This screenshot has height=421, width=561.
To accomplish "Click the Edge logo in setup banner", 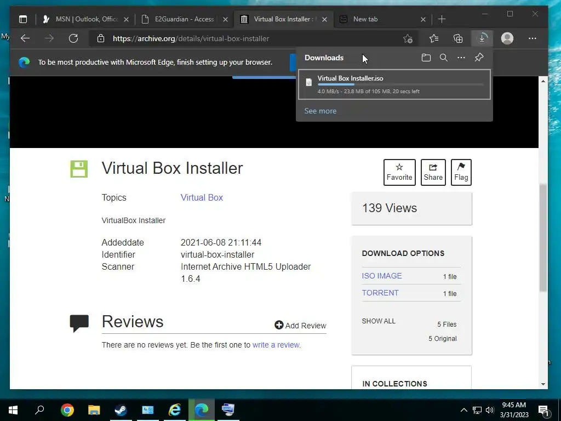I will click(x=24, y=62).
